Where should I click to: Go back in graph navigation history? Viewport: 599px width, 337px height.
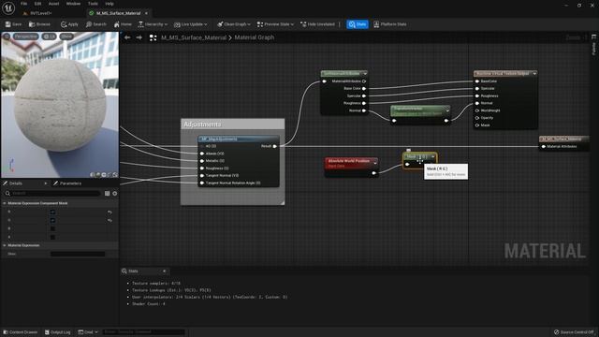coord(127,37)
